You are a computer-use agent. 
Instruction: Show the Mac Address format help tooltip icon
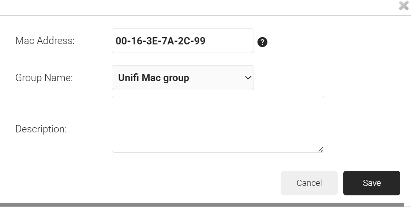[x=262, y=42]
